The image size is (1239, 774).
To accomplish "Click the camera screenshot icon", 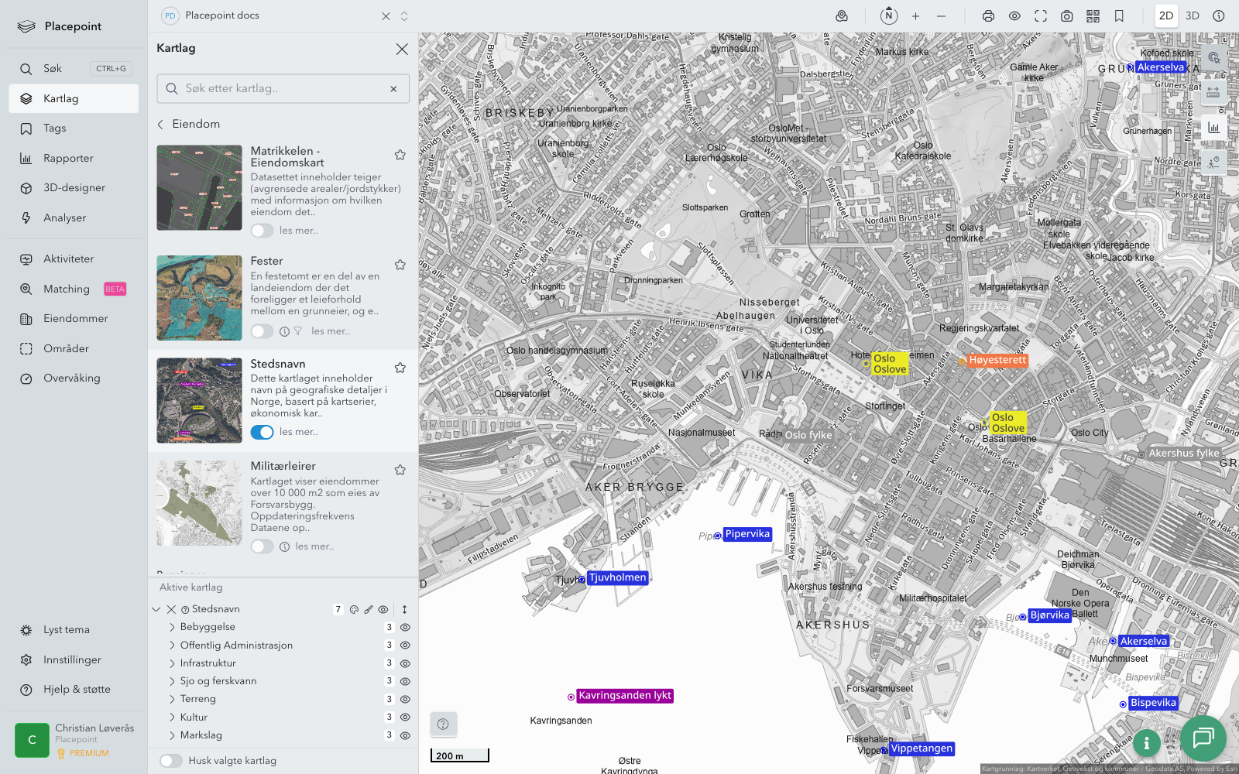I will pyautogui.click(x=1066, y=15).
